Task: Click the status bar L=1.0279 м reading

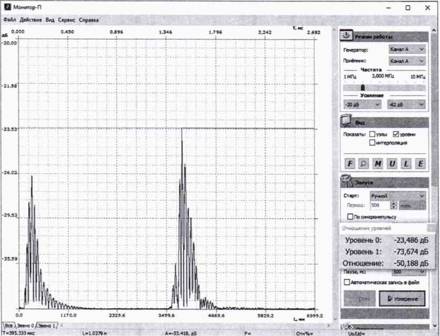Action: tap(94, 333)
